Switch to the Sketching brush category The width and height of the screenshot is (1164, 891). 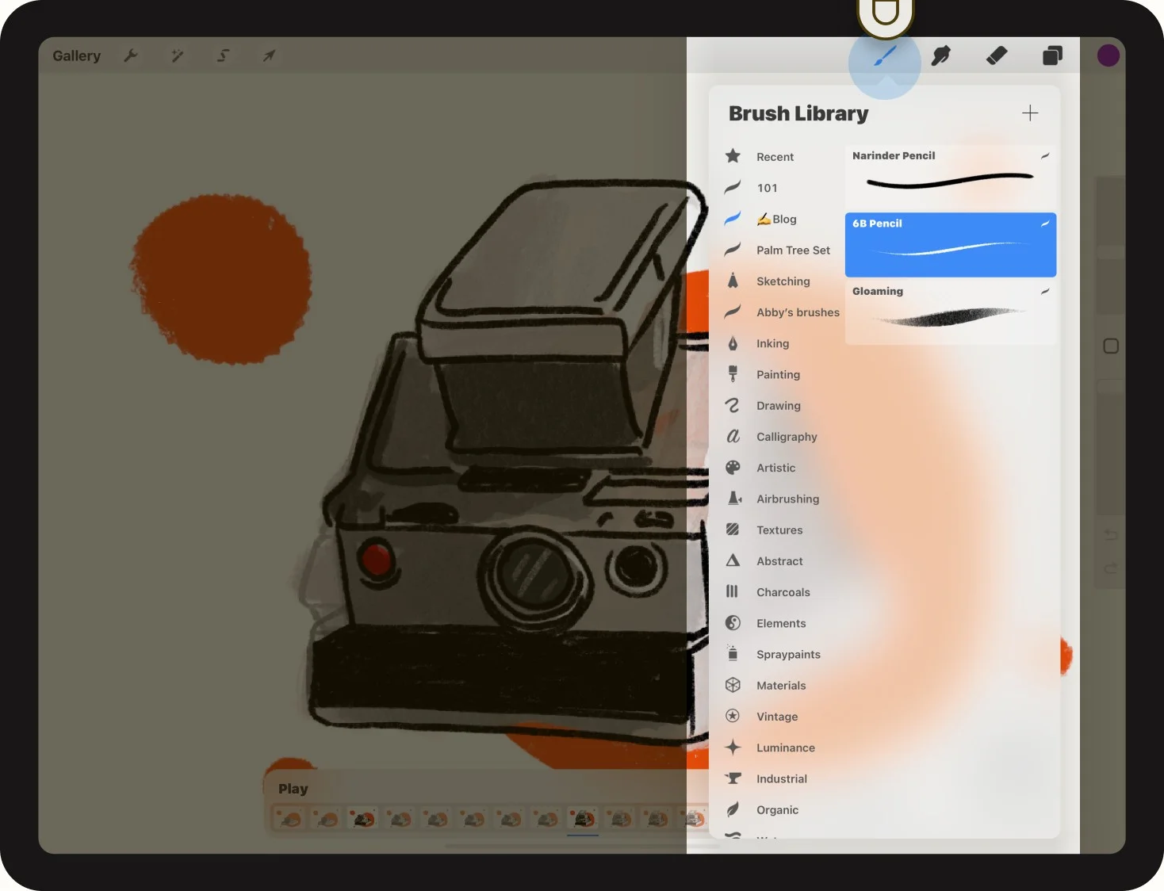tap(783, 281)
